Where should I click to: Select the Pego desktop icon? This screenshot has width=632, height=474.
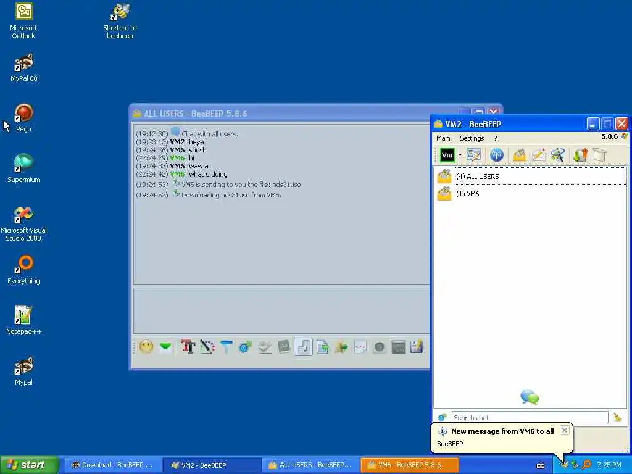pyautogui.click(x=23, y=118)
